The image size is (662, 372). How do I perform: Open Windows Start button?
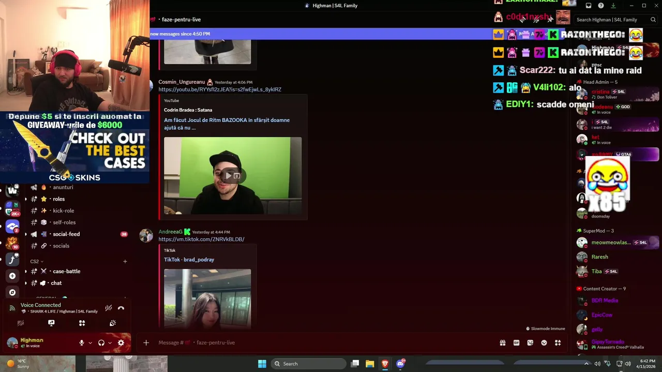pyautogui.click(x=262, y=364)
